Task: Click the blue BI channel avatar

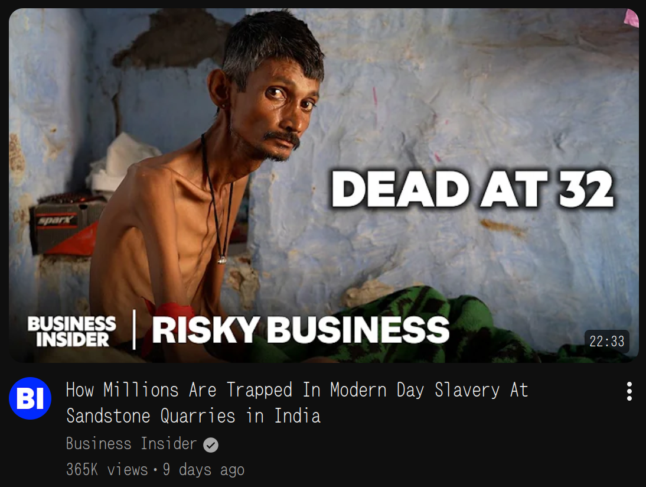Action: [30, 398]
